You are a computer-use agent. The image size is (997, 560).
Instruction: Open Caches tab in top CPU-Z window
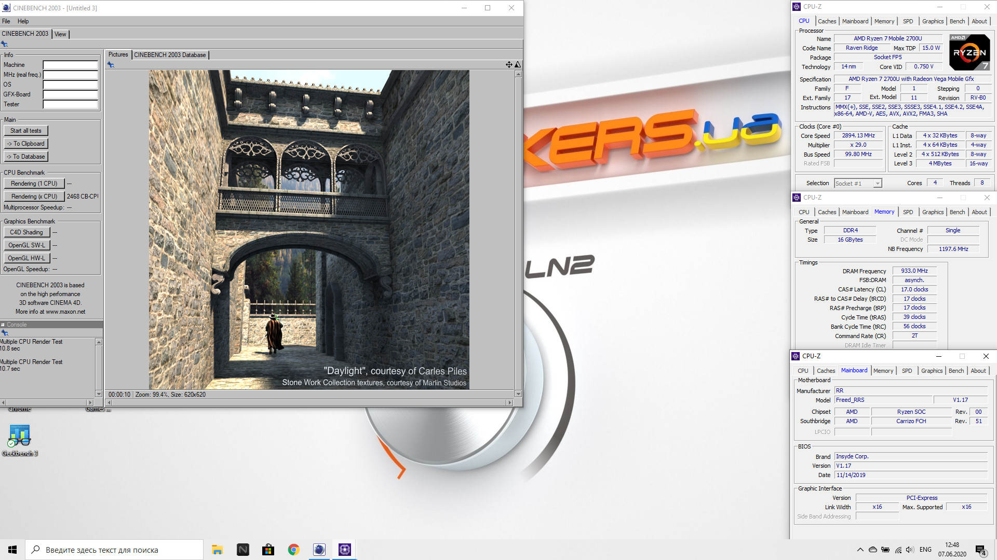pos(827,21)
